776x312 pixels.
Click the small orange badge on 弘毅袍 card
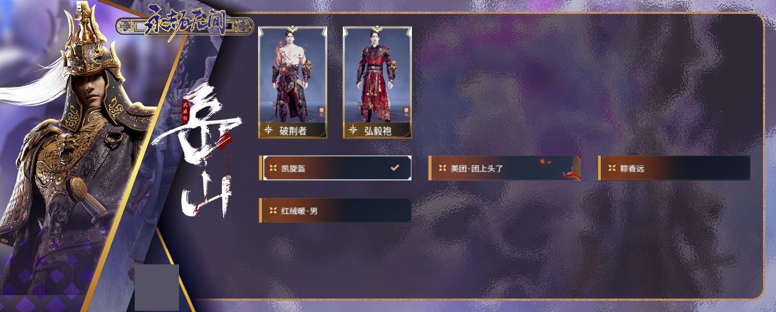[x=406, y=110]
